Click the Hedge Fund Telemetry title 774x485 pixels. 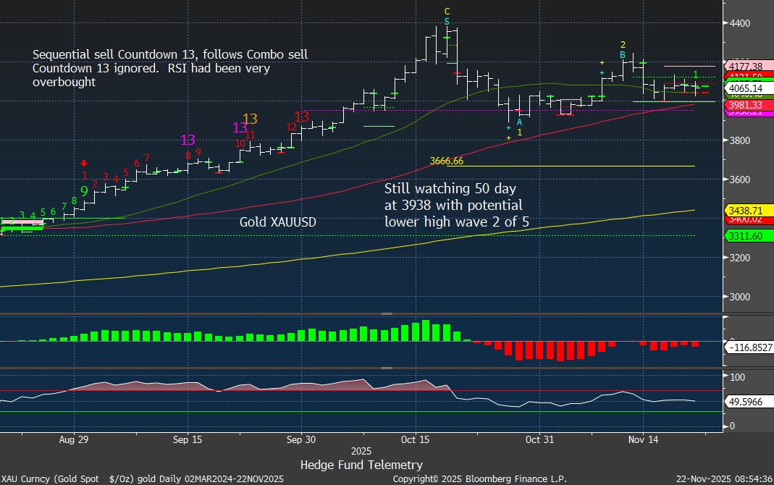[361, 465]
